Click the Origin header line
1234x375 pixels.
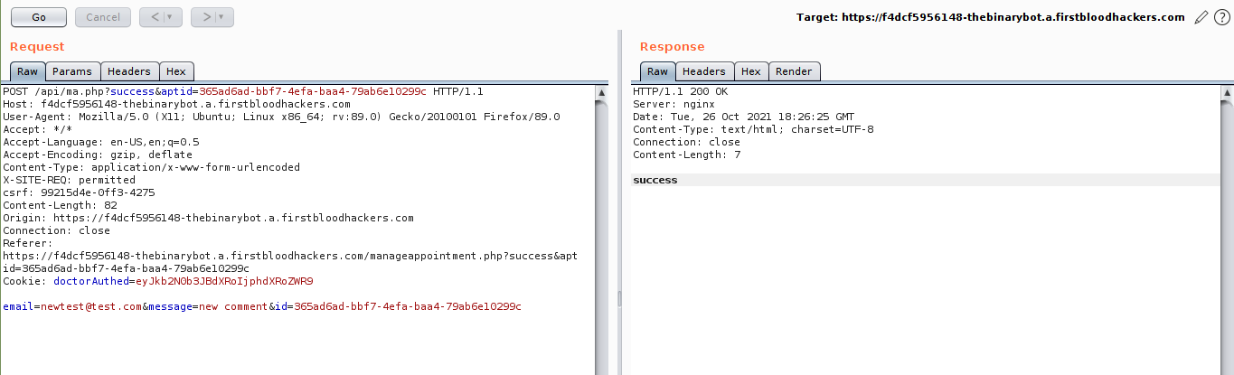(x=208, y=218)
